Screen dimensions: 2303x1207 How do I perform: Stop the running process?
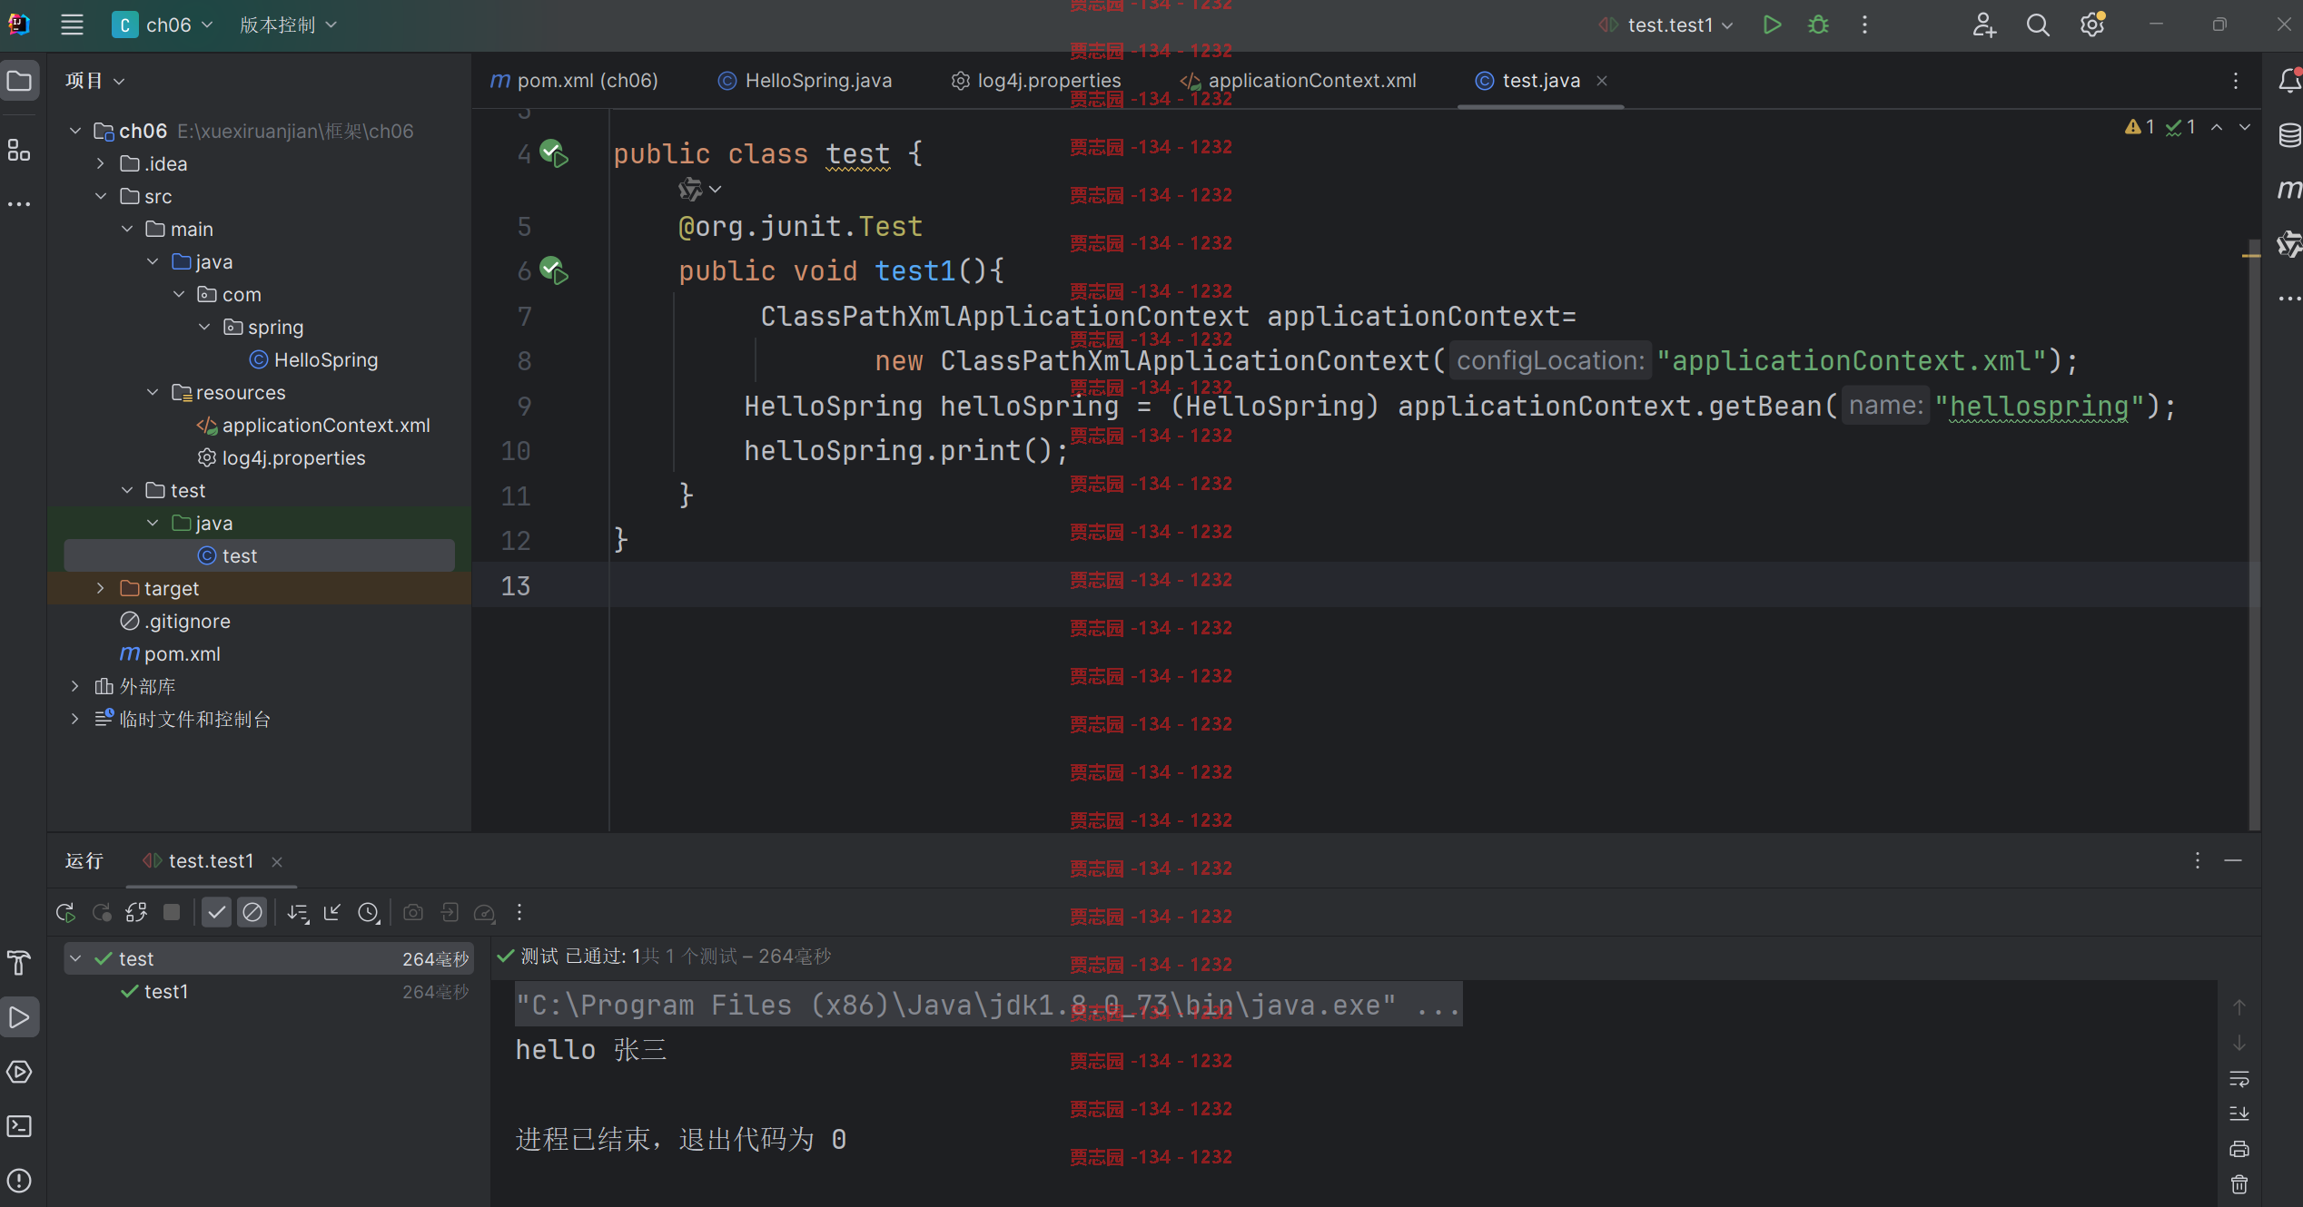tap(172, 912)
